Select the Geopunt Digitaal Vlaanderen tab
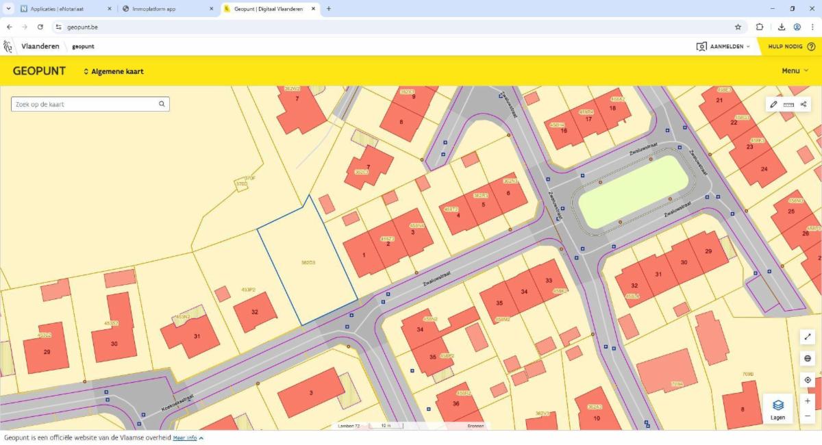 [270, 9]
